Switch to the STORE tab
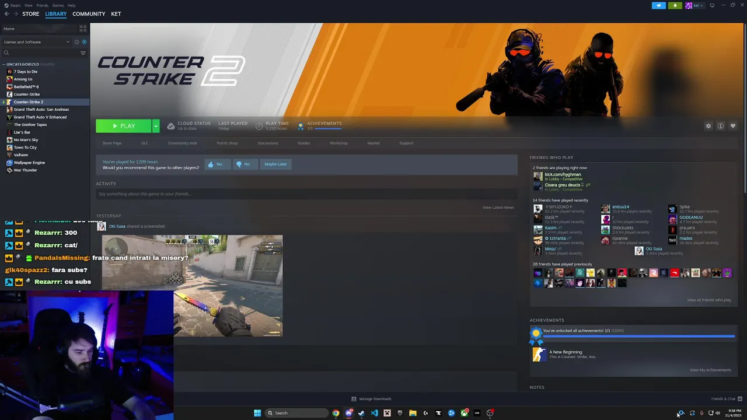The width and height of the screenshot is (747, 420). click(x=31, y=14)
